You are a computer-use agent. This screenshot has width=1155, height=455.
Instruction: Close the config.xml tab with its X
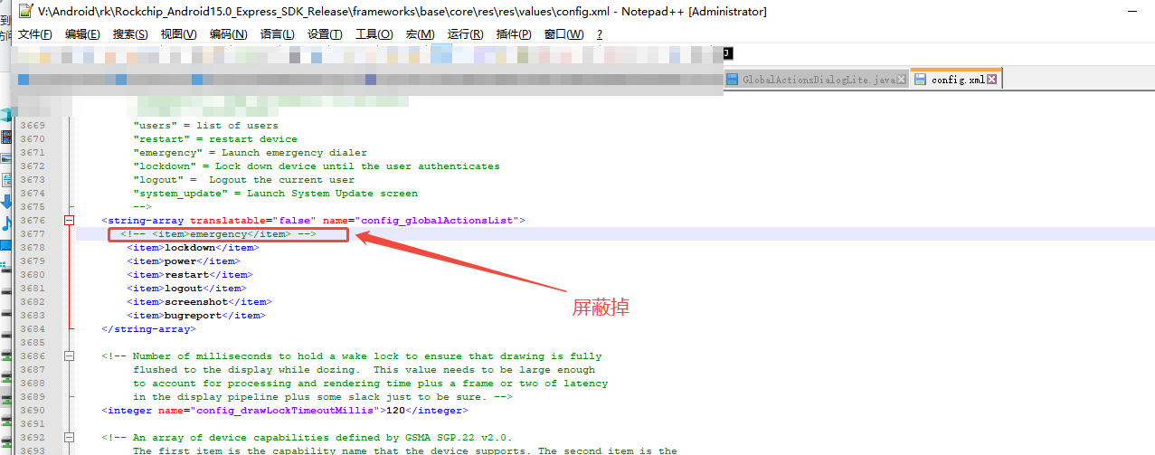[x=991, y=80]
